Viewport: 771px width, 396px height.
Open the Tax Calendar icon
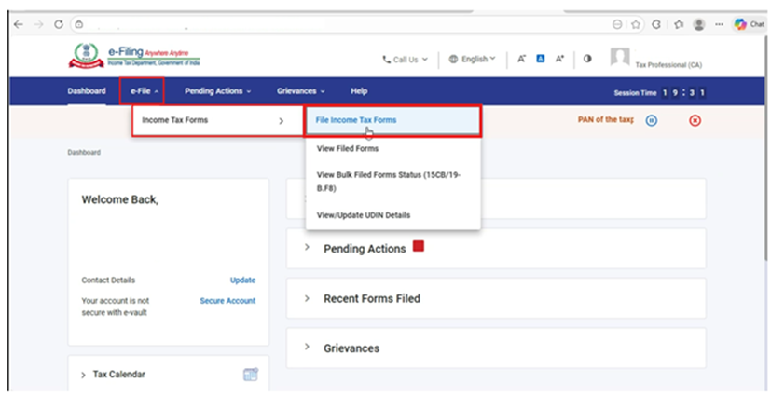tap(250, 375)
